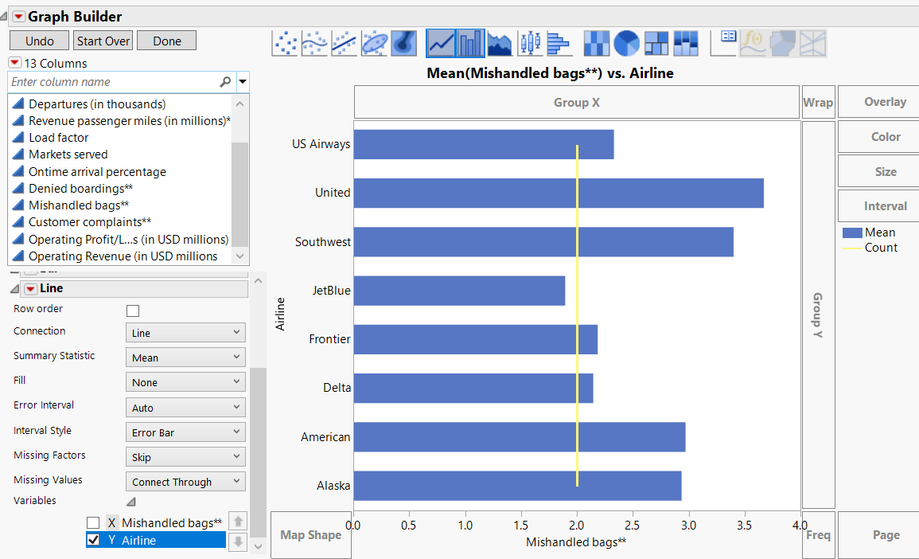
Task: Open the Connection dropdown
Action: [x=185, y=330]
